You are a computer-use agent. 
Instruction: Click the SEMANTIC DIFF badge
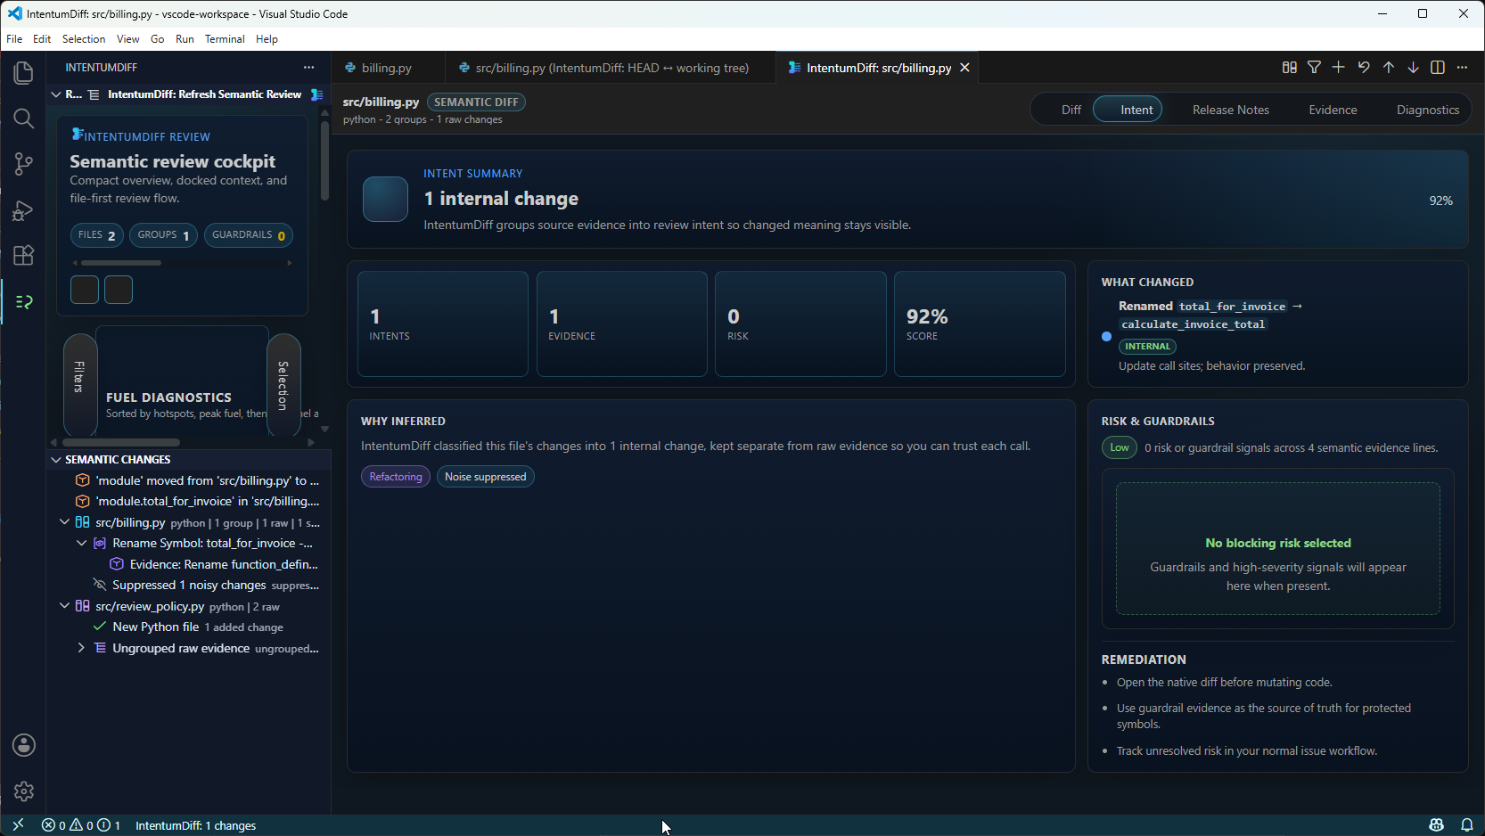coord(476,102)
